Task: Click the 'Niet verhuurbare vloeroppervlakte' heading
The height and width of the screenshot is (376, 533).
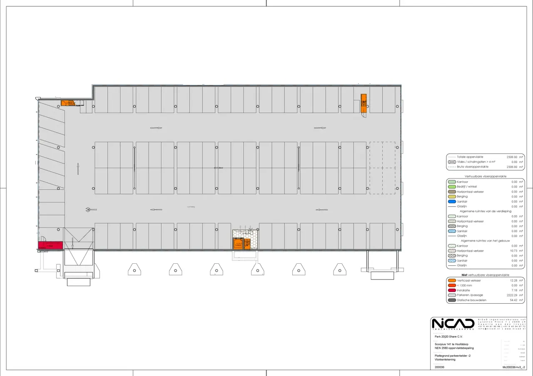Action: tap(486, 275)
